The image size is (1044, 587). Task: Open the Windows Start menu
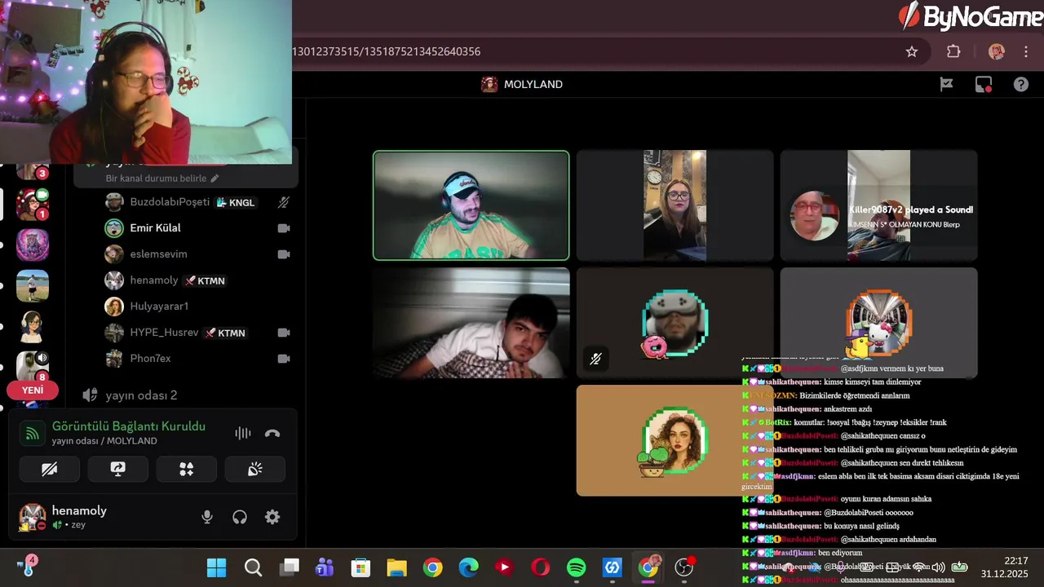tap(216, 567)
